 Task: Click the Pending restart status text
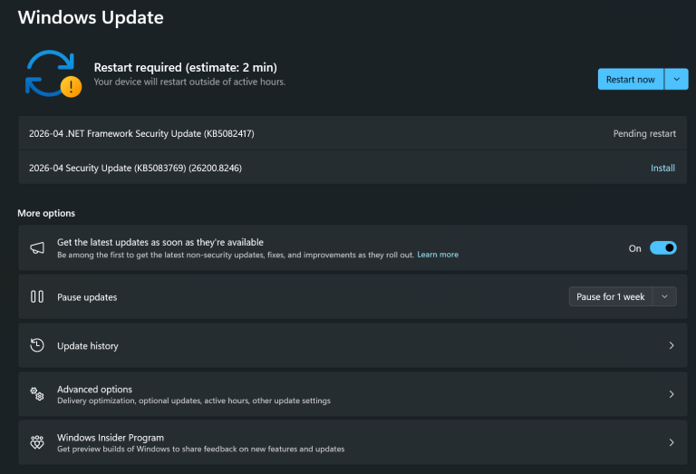point(644,133)
